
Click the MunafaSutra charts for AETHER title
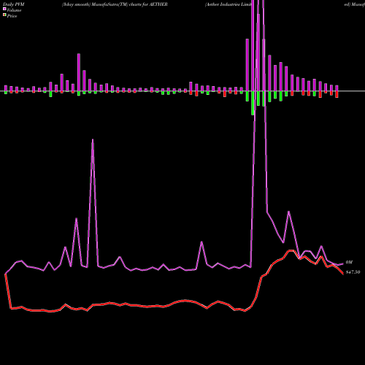pyautogui.click(x=115, y=4)
